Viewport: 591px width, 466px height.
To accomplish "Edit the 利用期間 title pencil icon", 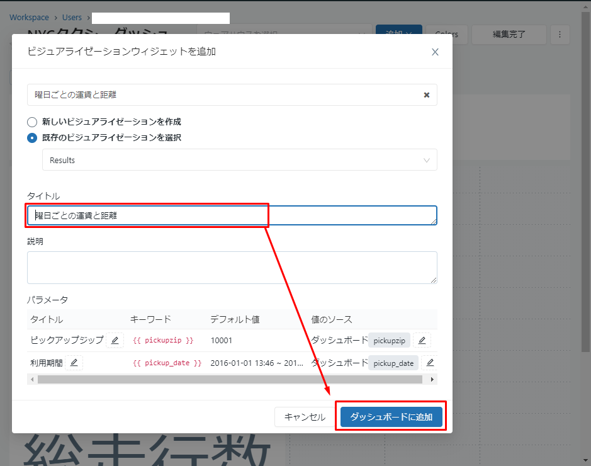I will pyautogui.click(x=74, y=363).
